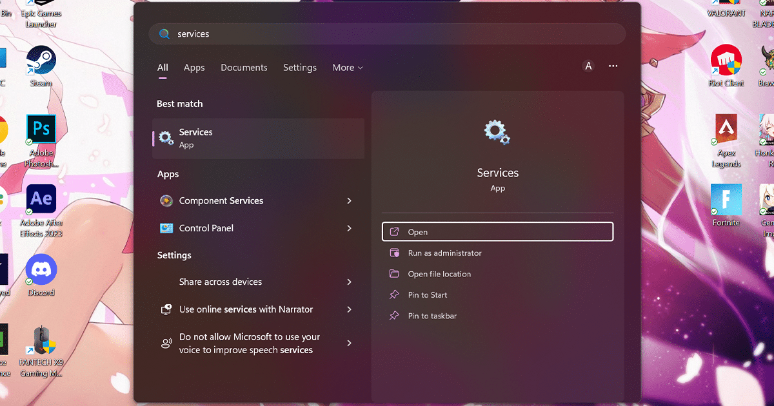
Task: Expand the More filter dropdown
Action: coord(348,68)
